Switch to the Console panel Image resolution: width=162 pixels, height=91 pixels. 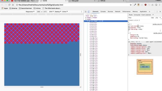pyautogui.click(x=103, y=12)
